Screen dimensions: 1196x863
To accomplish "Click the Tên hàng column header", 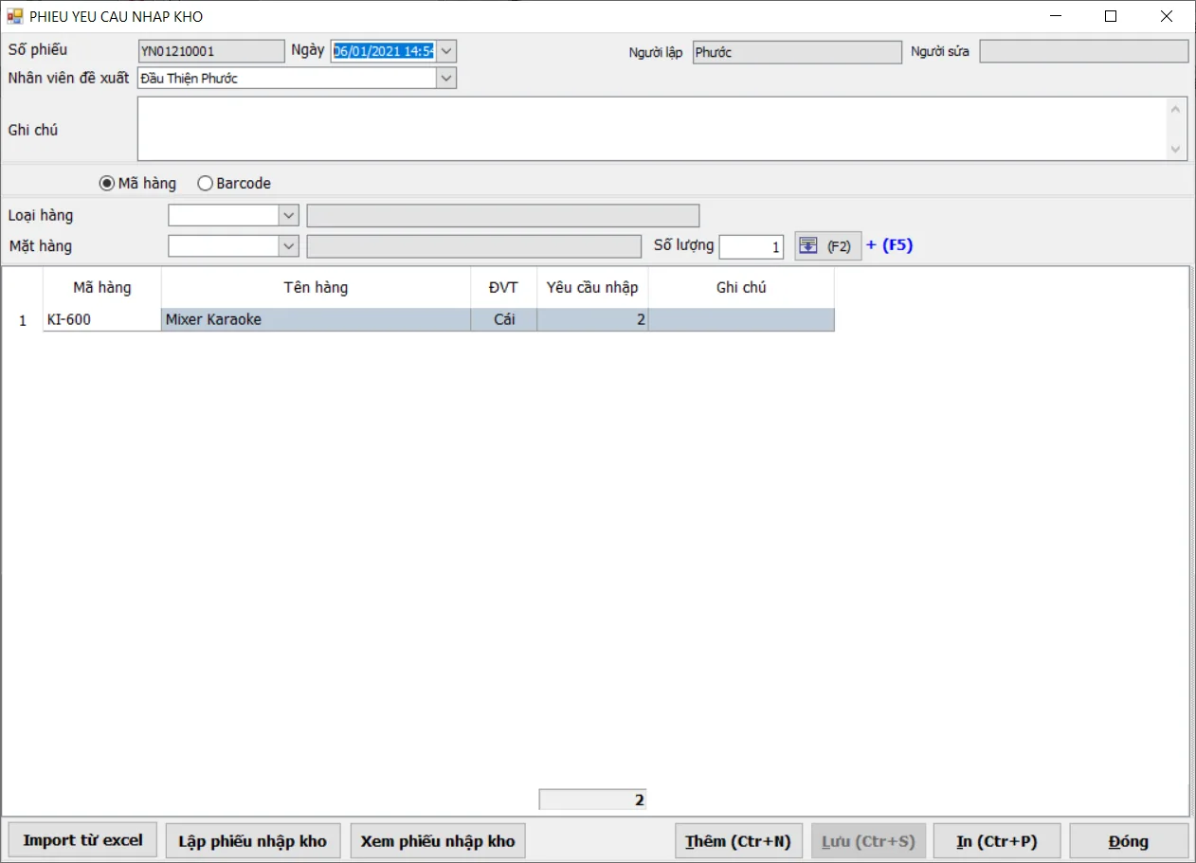I will tap(316, 287).
